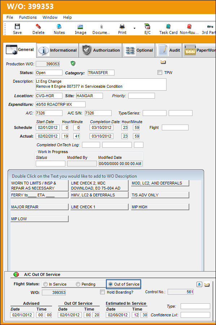Click the green shield icon beside Production W/O
216x325 pixels.
point(73,63)
